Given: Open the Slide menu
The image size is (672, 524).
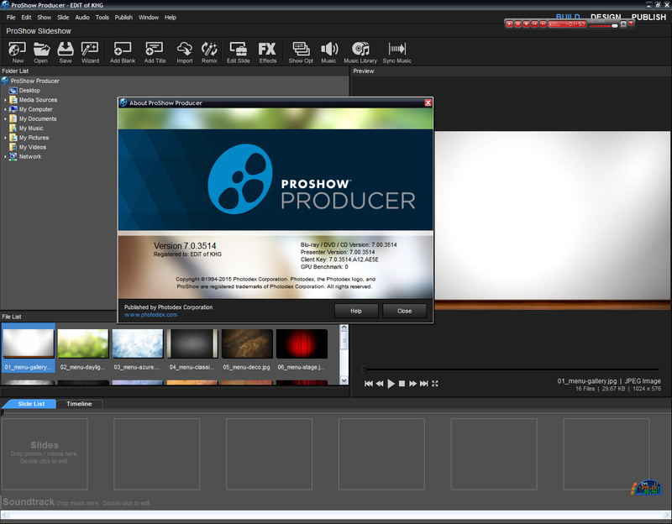Looking at the screenshot, I should coord(63,18).
